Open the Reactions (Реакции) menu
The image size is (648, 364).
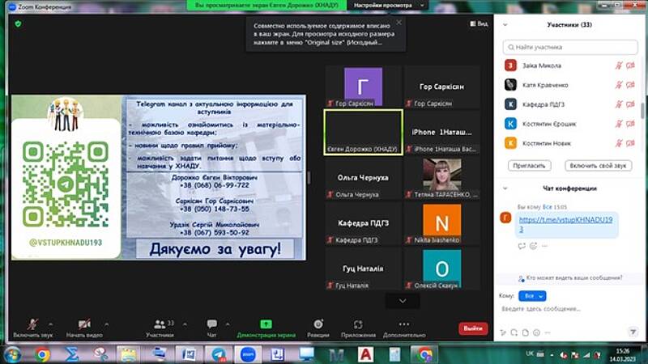tap(318, 324)
